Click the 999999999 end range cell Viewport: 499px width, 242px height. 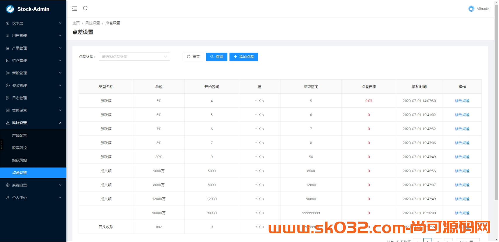(311, 213)
